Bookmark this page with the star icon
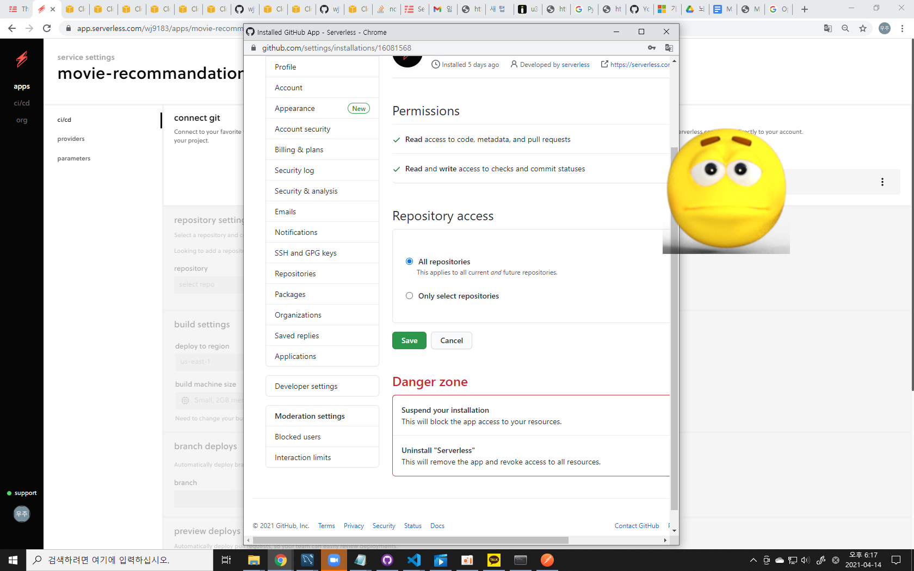The image size is (914, 571). coord(863,28)
